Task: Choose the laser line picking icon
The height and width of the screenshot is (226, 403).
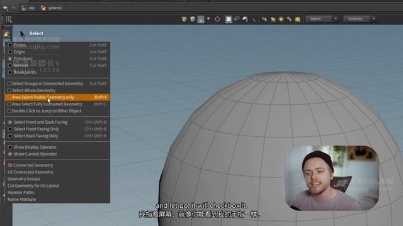Action: (x=254, y=19)
